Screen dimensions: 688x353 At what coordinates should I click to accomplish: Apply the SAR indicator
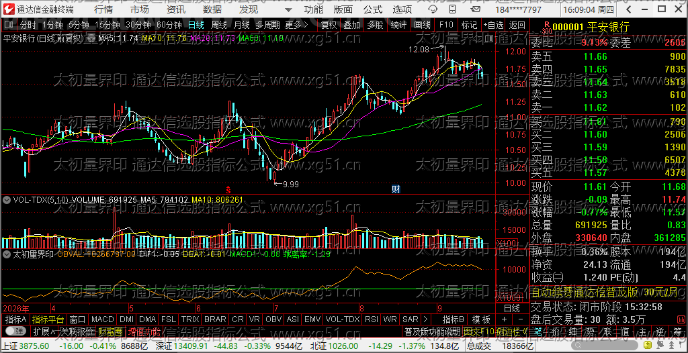pos(411,319)
